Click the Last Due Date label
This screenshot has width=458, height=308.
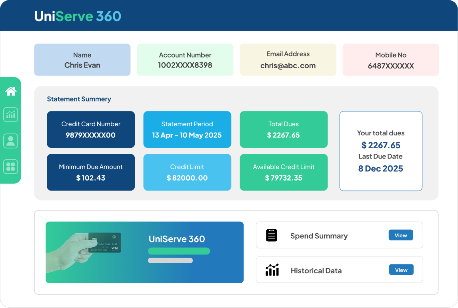[x=380, y=156]
